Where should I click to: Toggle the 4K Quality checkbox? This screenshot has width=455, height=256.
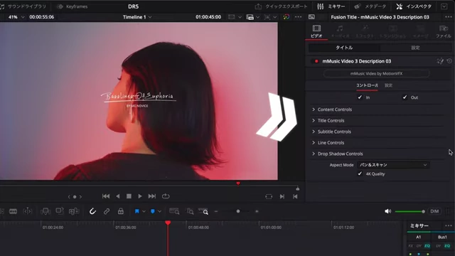tap(360, 174)
